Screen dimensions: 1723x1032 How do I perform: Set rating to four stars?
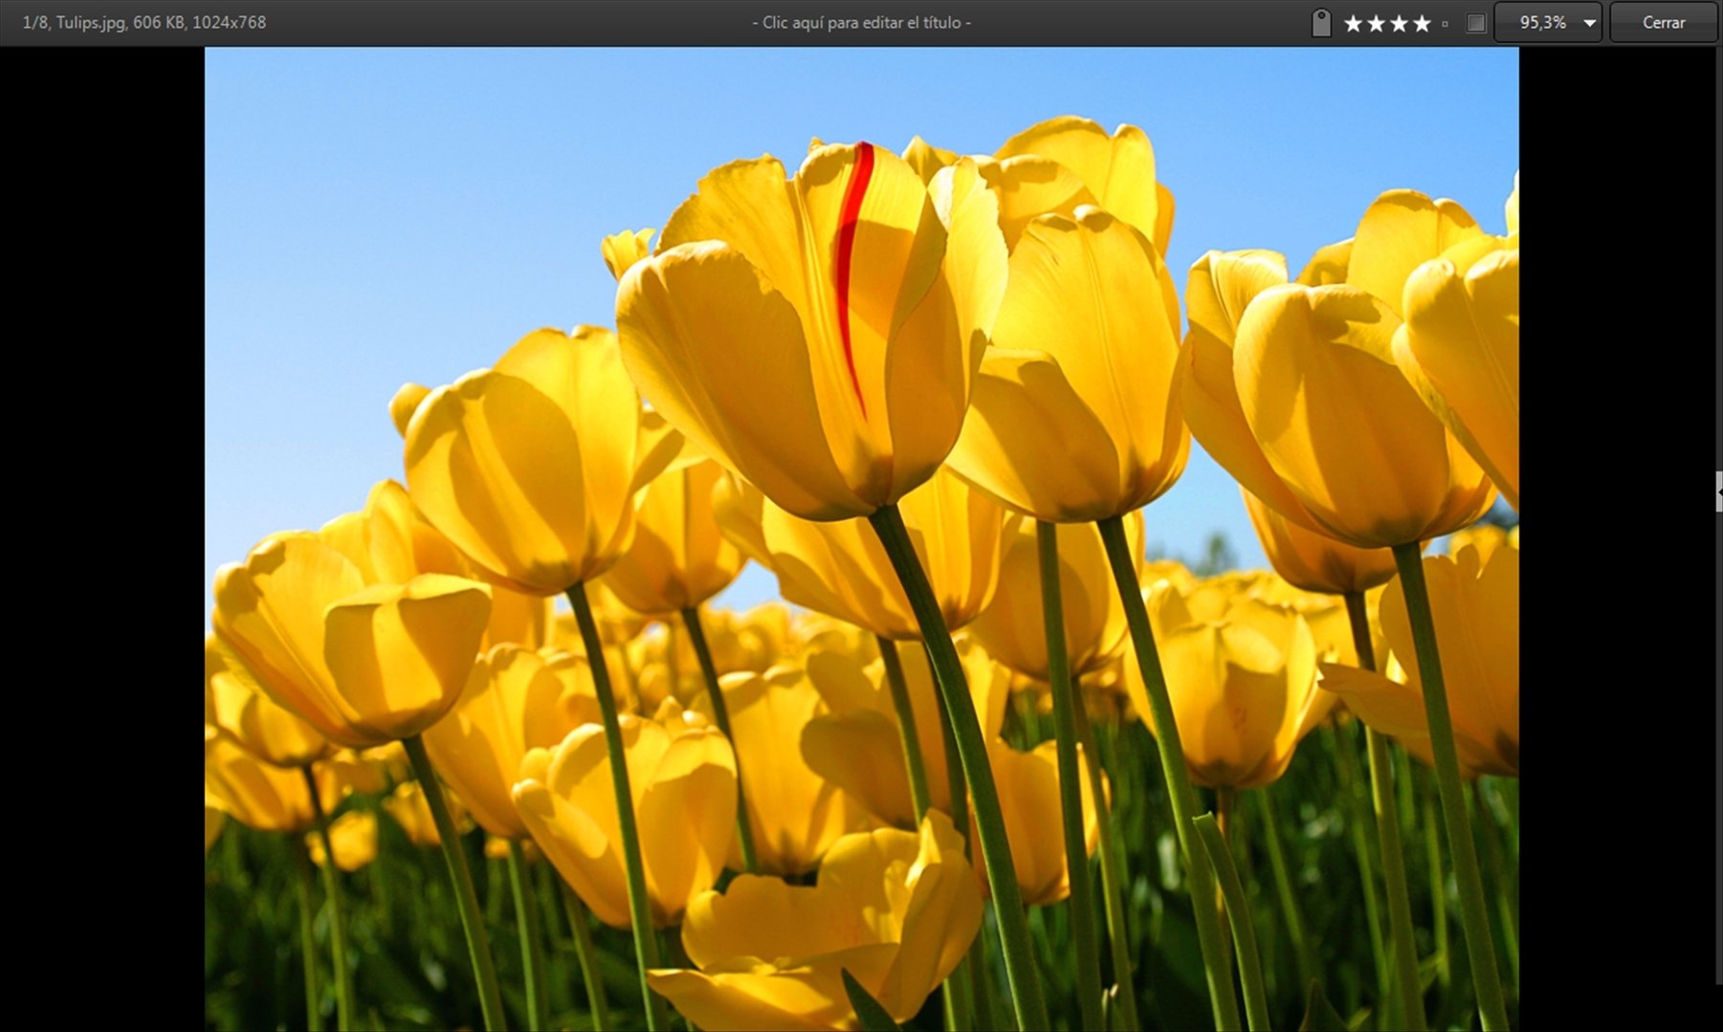point(1422,24)
